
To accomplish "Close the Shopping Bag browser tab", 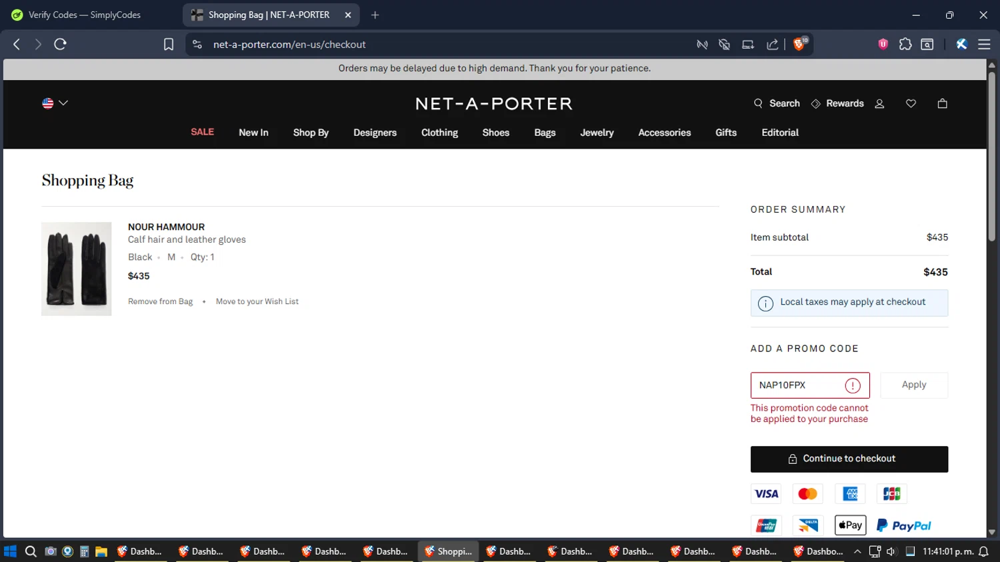I will [348, 15].
